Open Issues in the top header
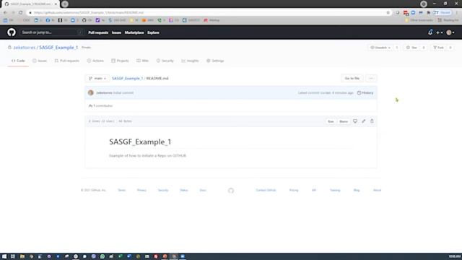 pos(116,32)
